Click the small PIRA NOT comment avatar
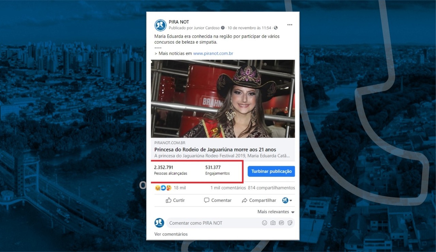The height and width of the screenshot is (252, 436). (x=159, y=223)
